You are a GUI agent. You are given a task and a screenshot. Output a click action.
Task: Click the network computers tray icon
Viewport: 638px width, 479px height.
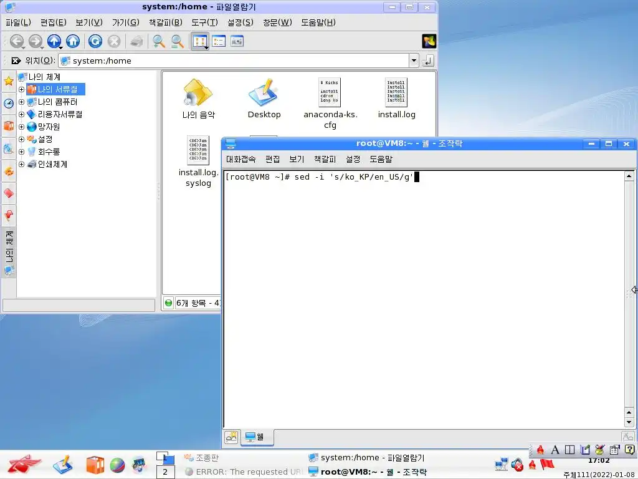tap(502, 464)
